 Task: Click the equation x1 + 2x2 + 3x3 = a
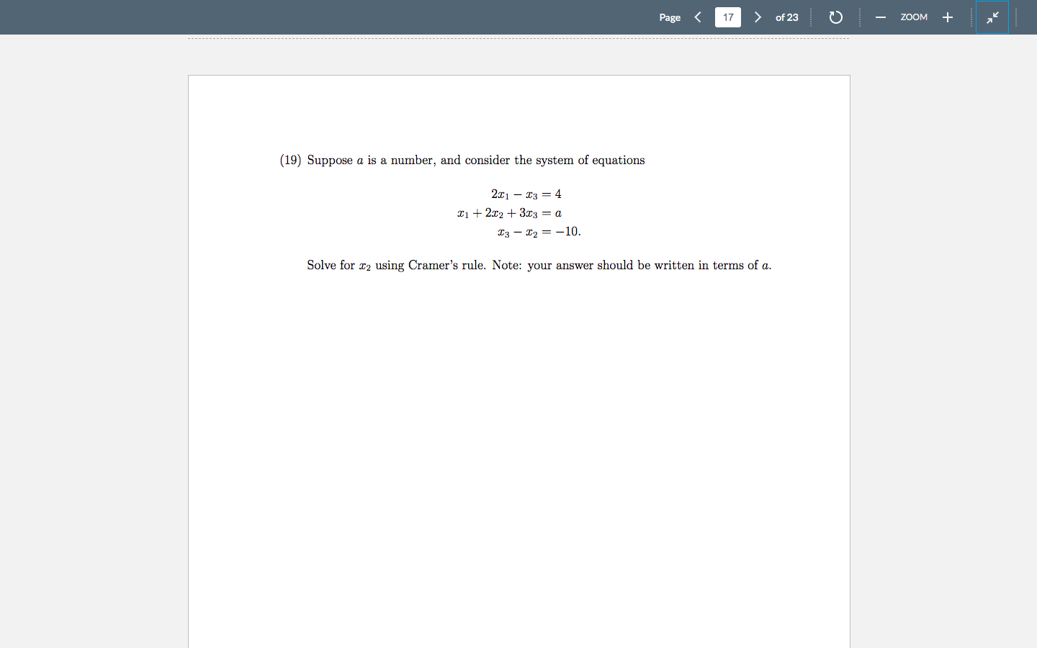[x=509, y=213]
